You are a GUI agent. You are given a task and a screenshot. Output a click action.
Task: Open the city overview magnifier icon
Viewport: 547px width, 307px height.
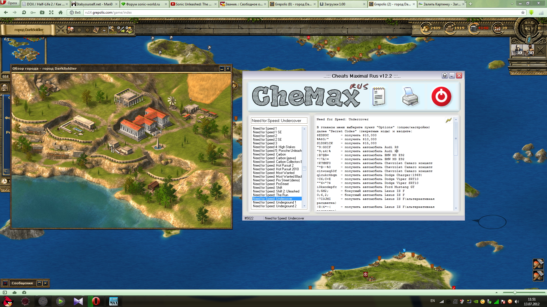[x=71, y=30]
